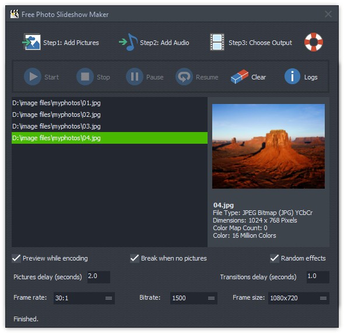Select 02.jpg in the file list
The image size is (344, 333).
[110, 115]
